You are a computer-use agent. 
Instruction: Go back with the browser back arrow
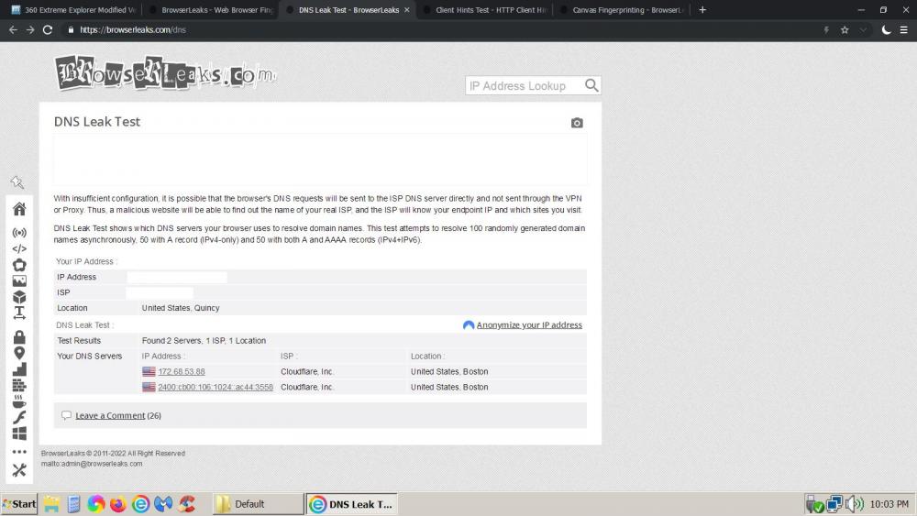click(x=13, y=30)
